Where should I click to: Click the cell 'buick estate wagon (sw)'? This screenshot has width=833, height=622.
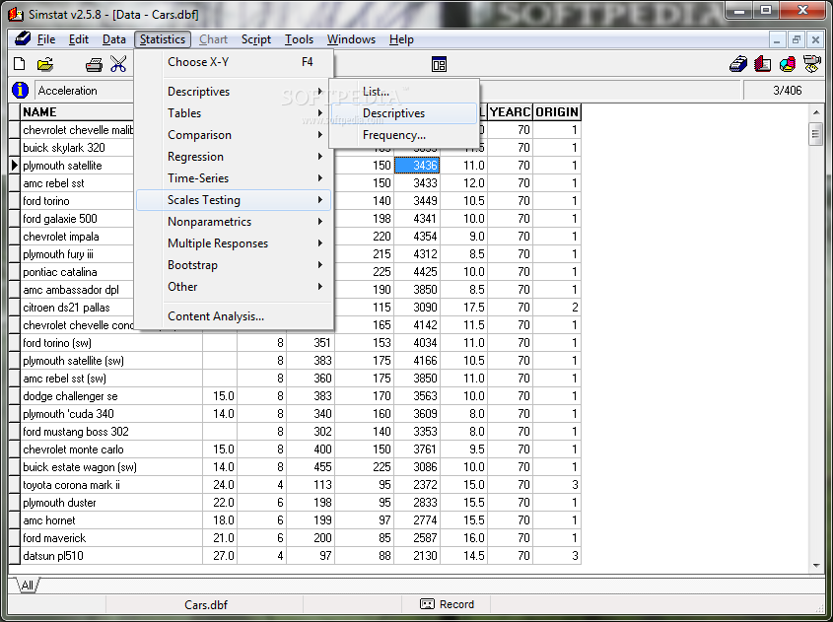111,467
